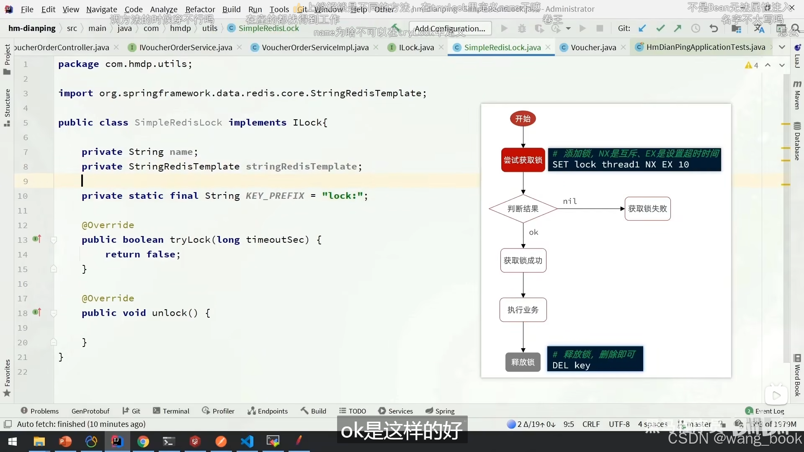
Task: Click the rollback undo arrow icon
Action: 714,28
